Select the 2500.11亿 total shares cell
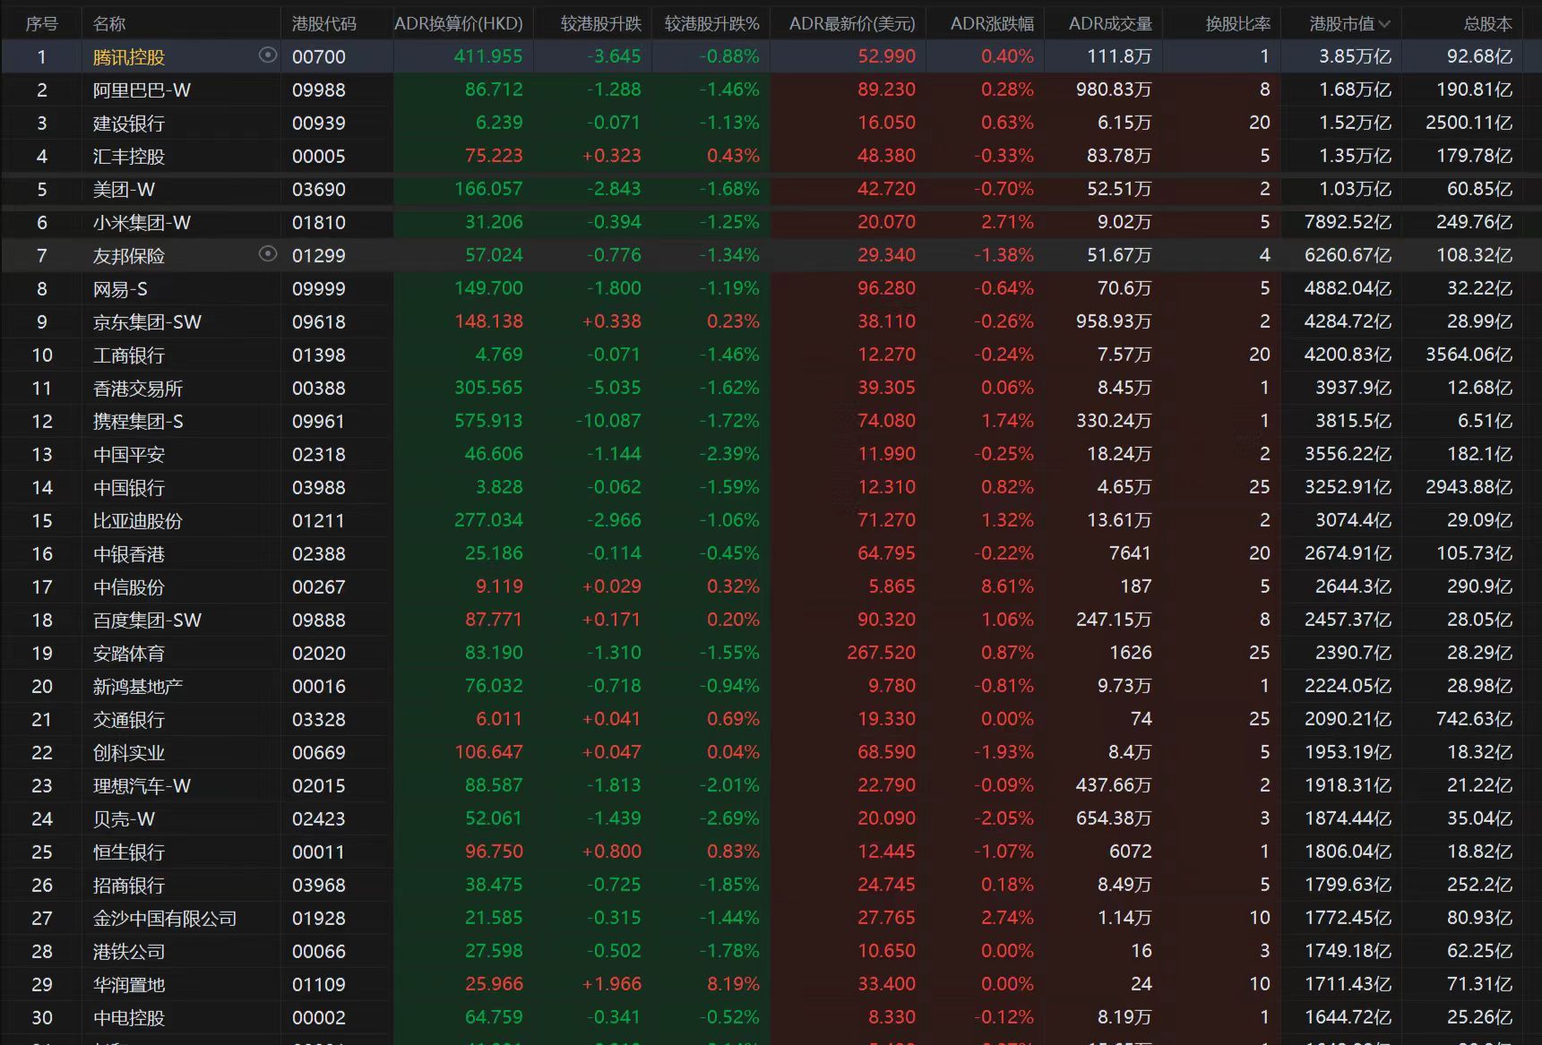 [x=1469, y=123]
